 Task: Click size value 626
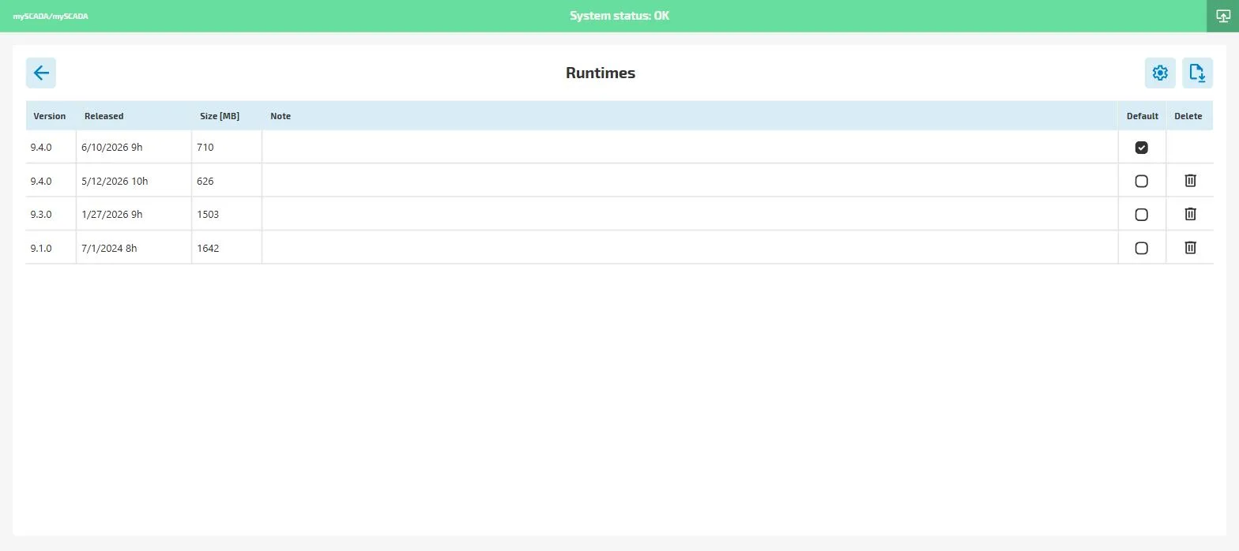click(x=205, y=181)
